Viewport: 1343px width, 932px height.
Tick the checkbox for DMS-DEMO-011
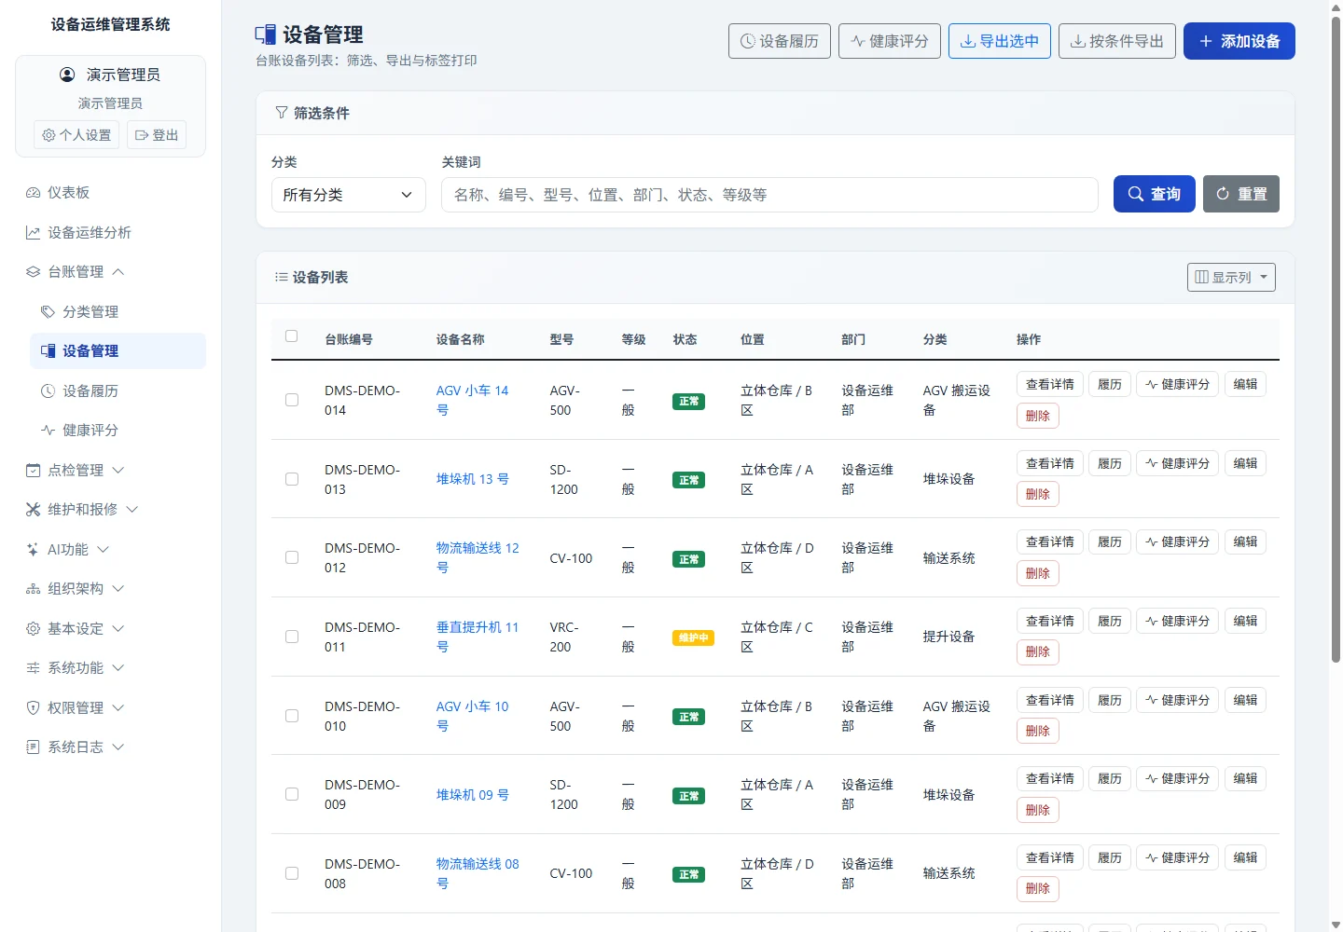click(x=292, y=637)
